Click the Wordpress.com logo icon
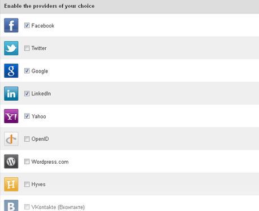 [x=11, y=161]
